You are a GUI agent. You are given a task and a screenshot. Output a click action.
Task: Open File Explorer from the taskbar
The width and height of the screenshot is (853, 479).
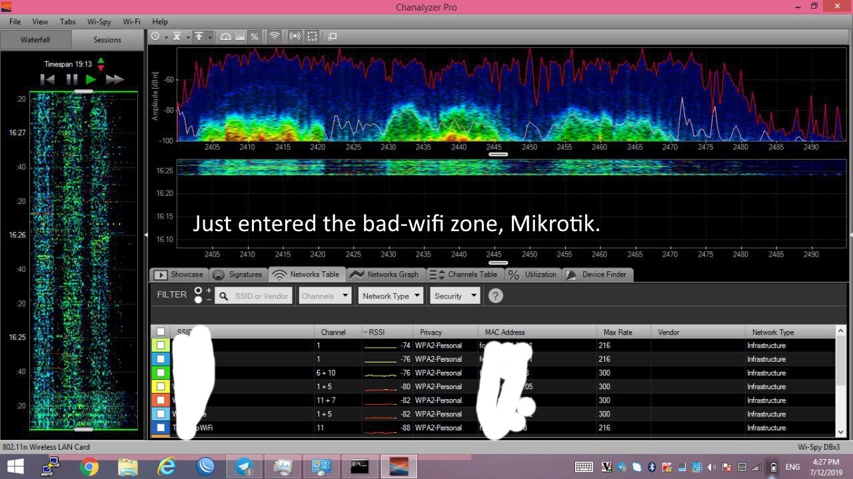[127, 467]
